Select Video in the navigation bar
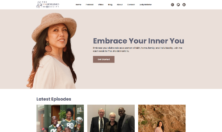 [x=101, y=5]
